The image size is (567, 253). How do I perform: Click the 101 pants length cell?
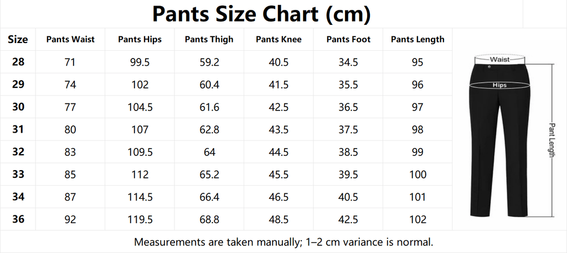click(x=417, y=197)
